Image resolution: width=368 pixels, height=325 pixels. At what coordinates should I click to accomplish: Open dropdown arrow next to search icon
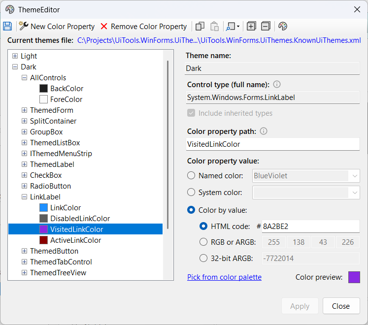pos(238,26)
